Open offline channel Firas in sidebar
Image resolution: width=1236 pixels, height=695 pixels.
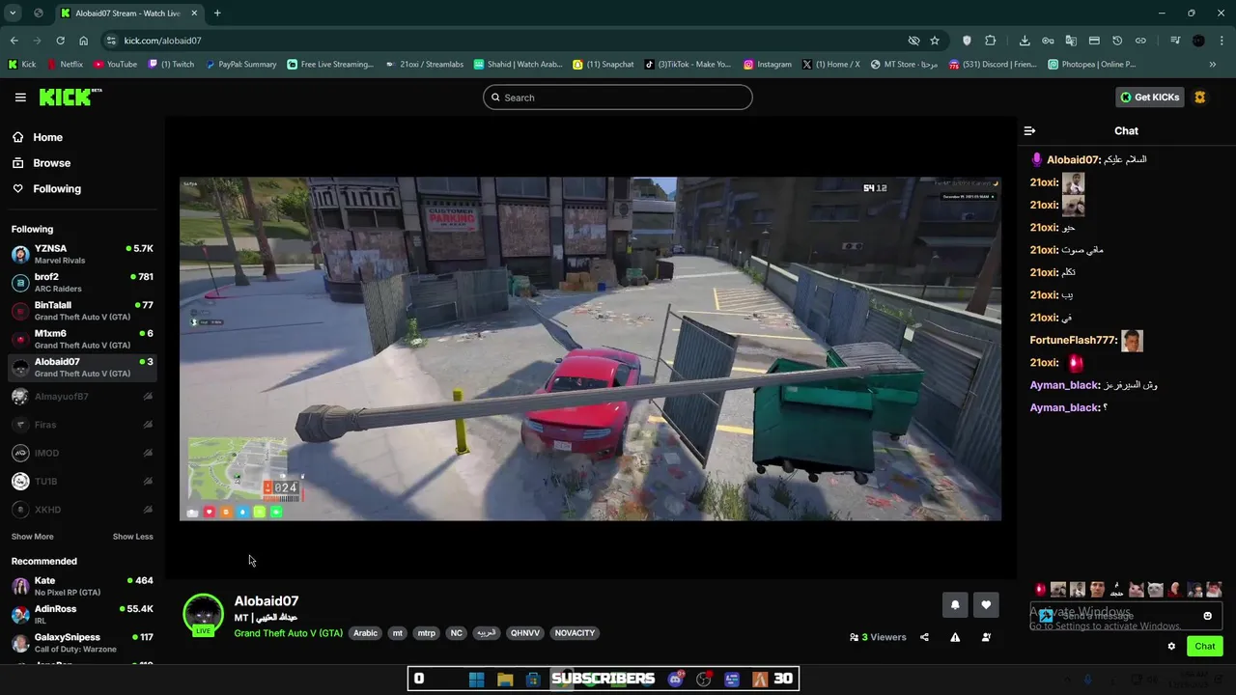coord(82,425)
